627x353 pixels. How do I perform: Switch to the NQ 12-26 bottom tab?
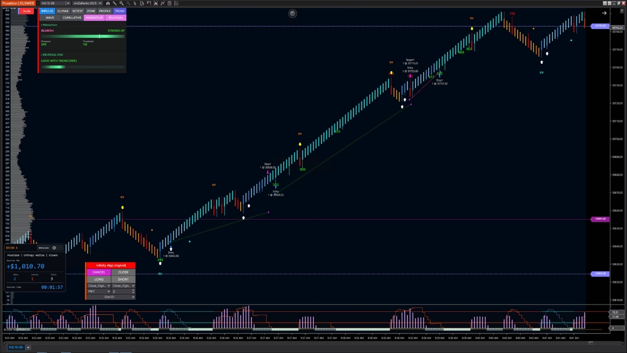click(15, 347)
